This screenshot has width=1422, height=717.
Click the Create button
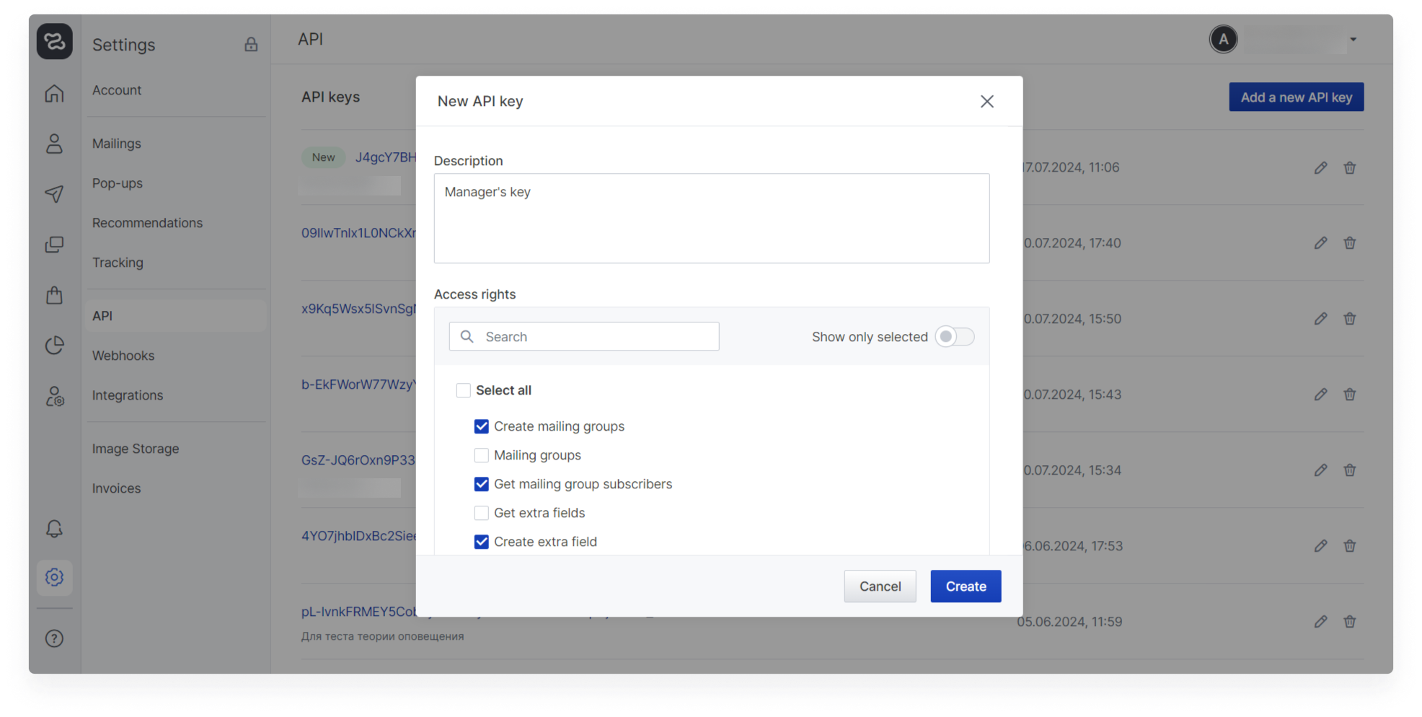[966, 586]
